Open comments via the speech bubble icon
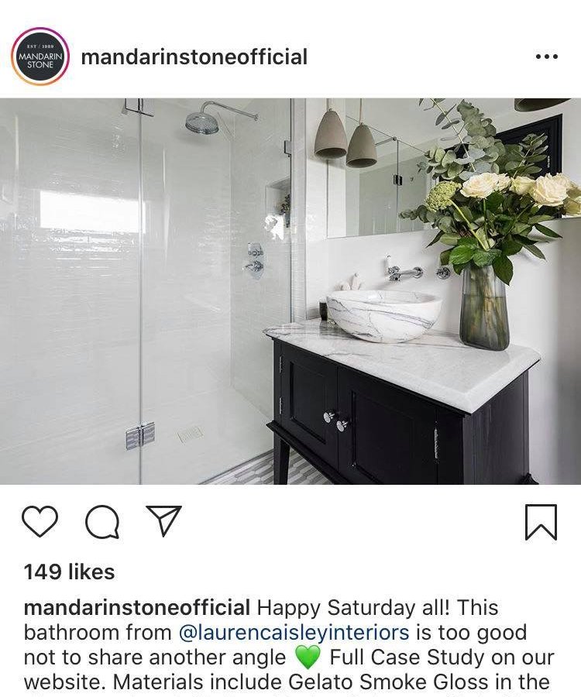This screenshot has height=697, width=581. click(102, 521)
